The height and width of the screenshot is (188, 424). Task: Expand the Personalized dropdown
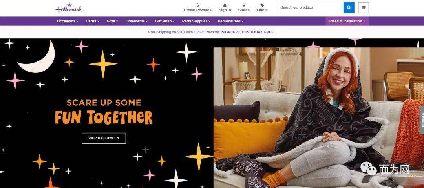coord(231,21)
